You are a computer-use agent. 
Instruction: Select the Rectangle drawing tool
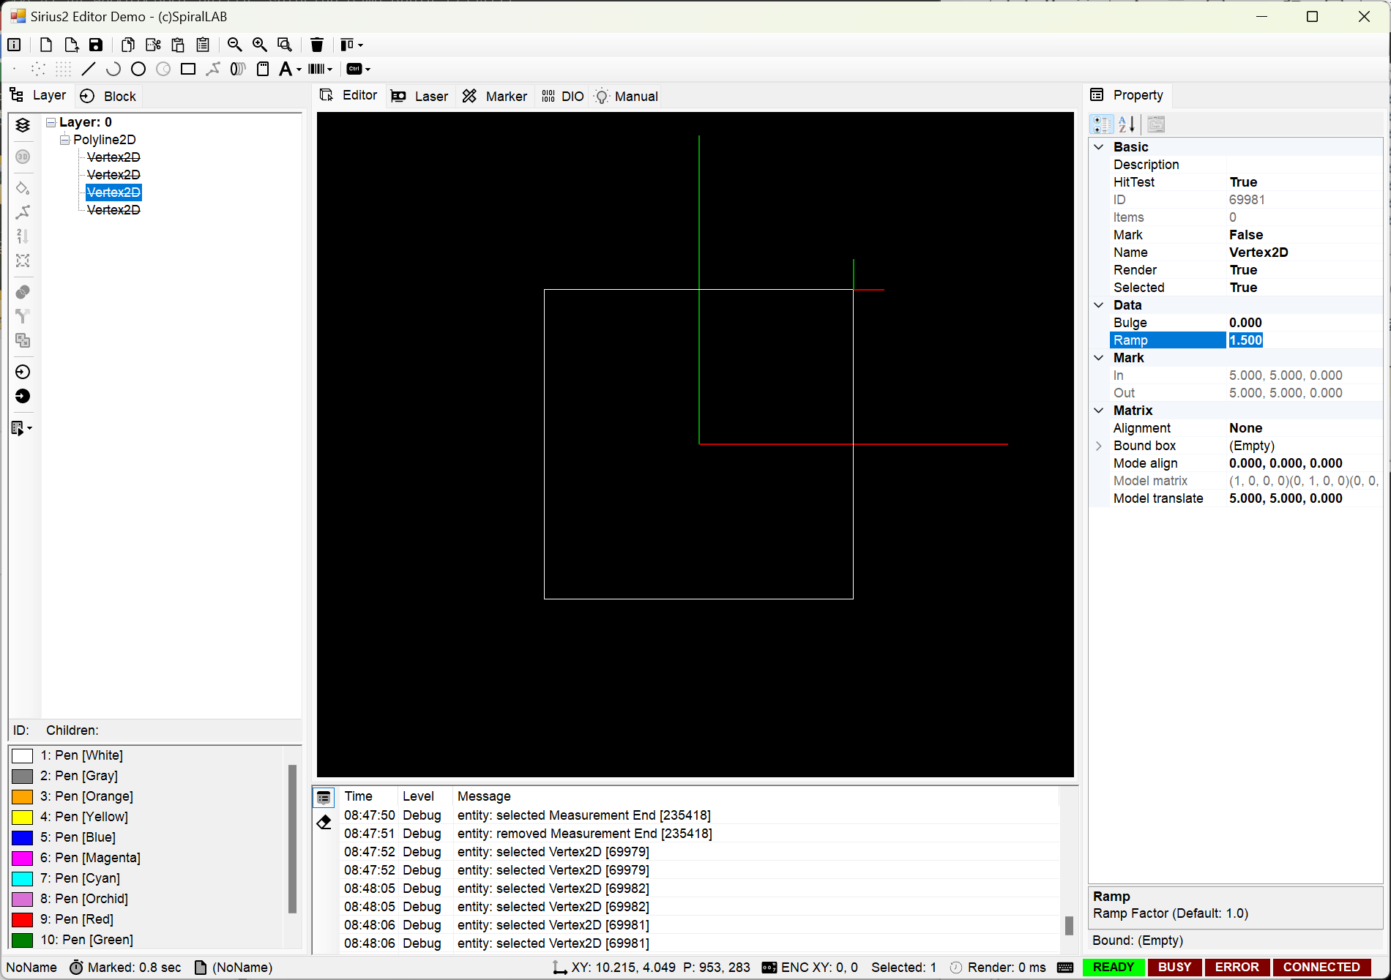point(188,69)
